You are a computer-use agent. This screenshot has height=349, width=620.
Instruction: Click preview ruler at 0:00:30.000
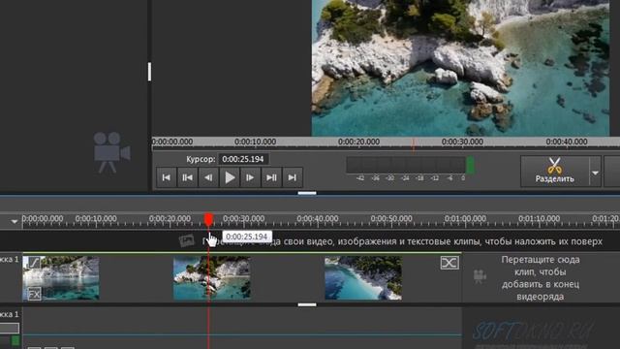462,142
